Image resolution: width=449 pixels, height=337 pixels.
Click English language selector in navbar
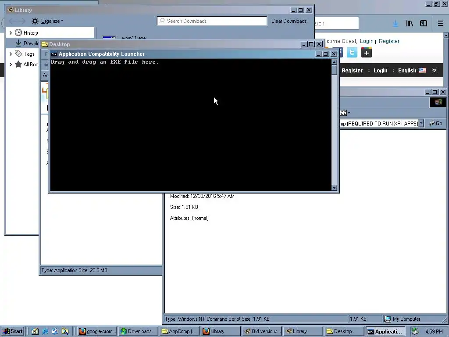point(407,71)
